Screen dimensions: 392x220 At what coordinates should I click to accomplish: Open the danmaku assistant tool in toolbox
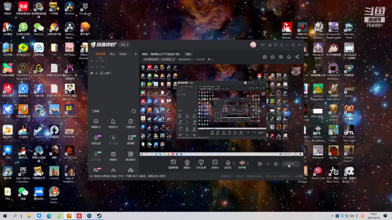click(96, 123)
